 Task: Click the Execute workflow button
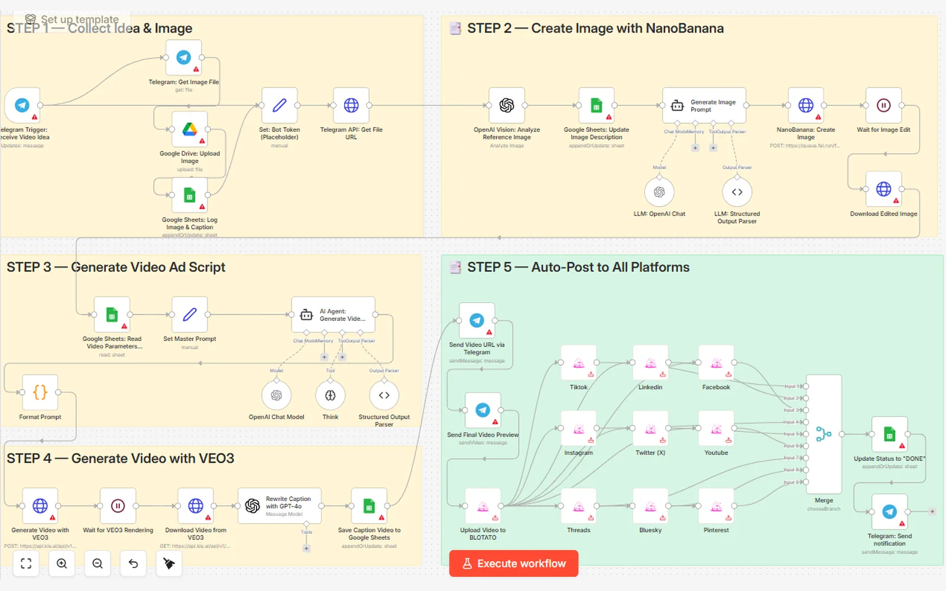tap(514, 563)
